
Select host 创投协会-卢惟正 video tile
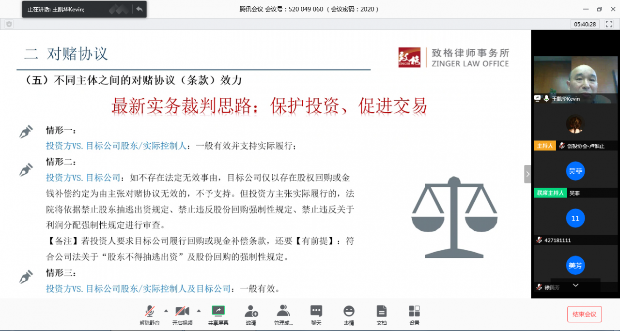point(575,125)
